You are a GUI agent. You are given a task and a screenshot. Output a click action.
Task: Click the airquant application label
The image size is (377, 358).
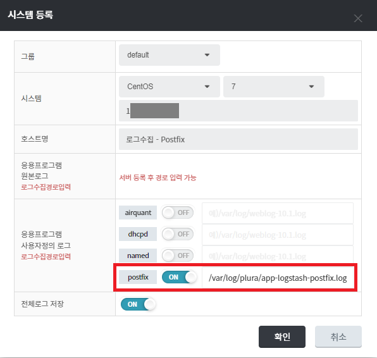point(138,213)
